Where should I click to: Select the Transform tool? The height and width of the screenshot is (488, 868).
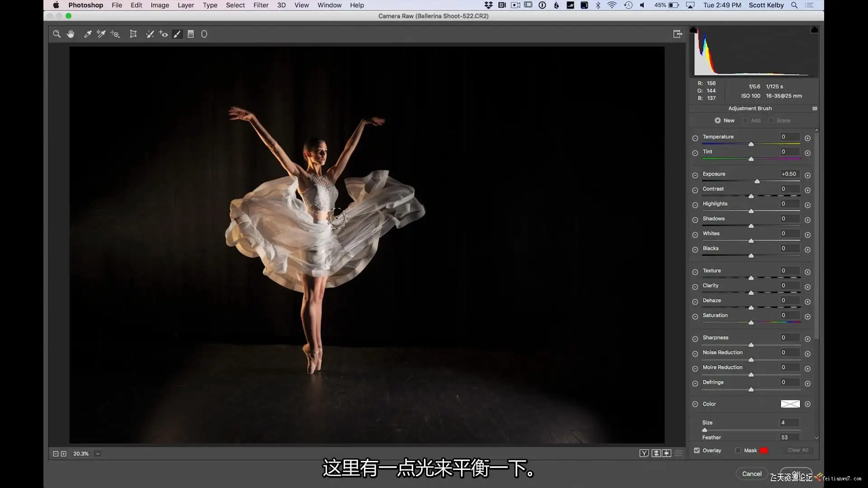click(133, 34)
